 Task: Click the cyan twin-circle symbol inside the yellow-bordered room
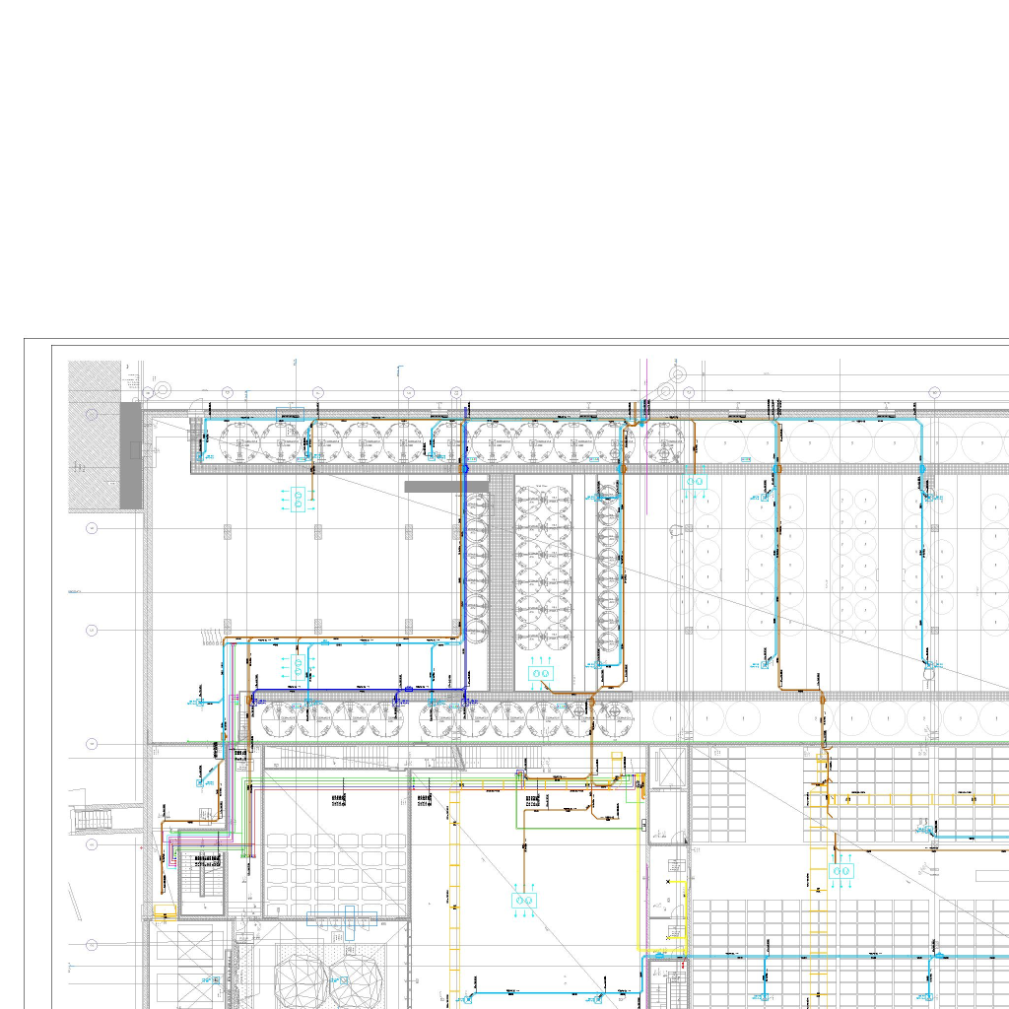[523, 900]
